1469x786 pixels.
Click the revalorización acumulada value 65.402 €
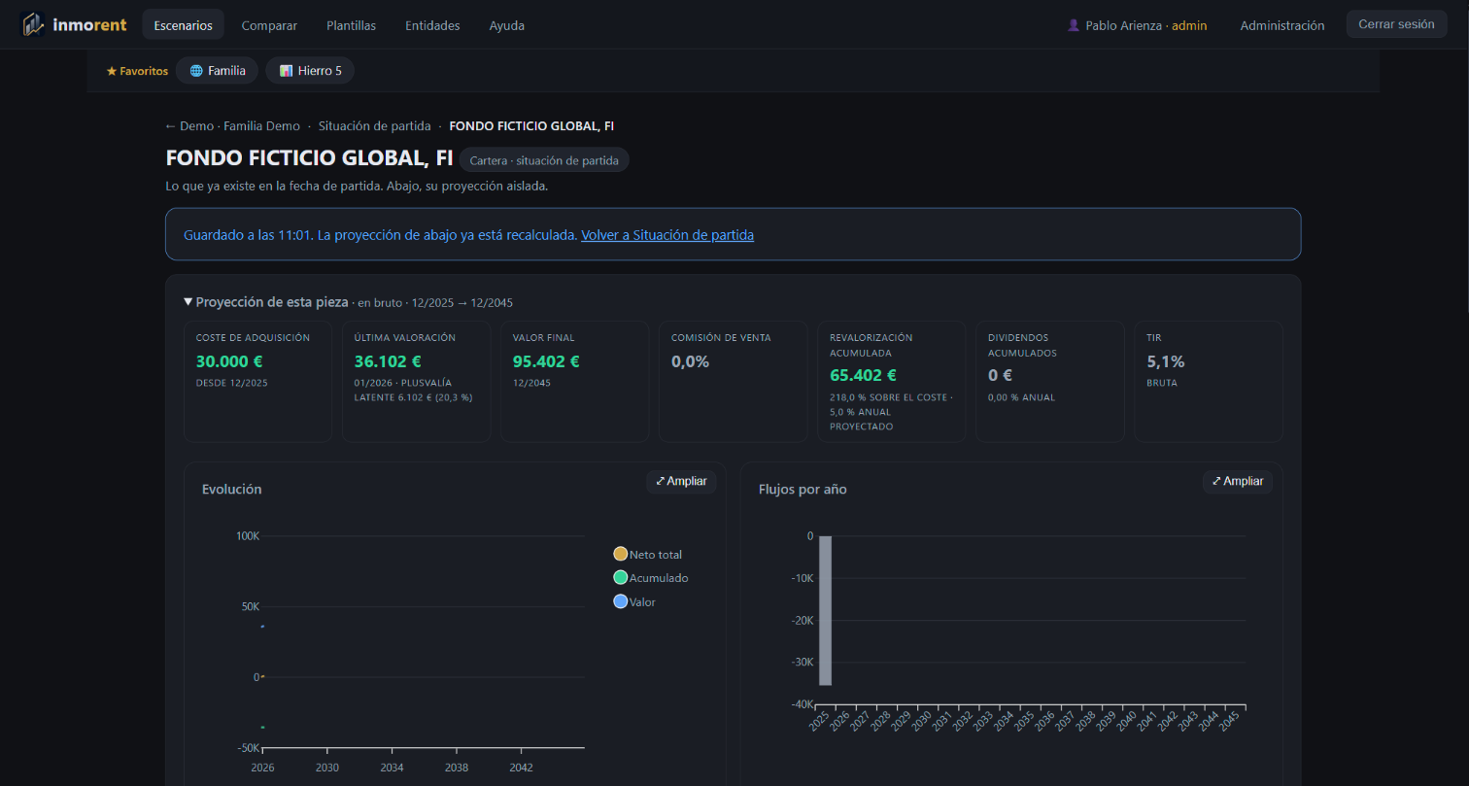coord(863,375)
